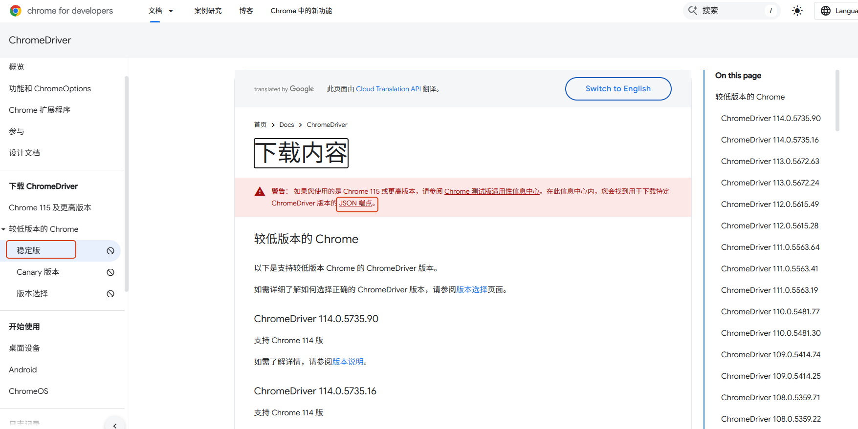Click the deprecated icon beside Canary 版本
The image size is (858, 429).
pos(110,272)
